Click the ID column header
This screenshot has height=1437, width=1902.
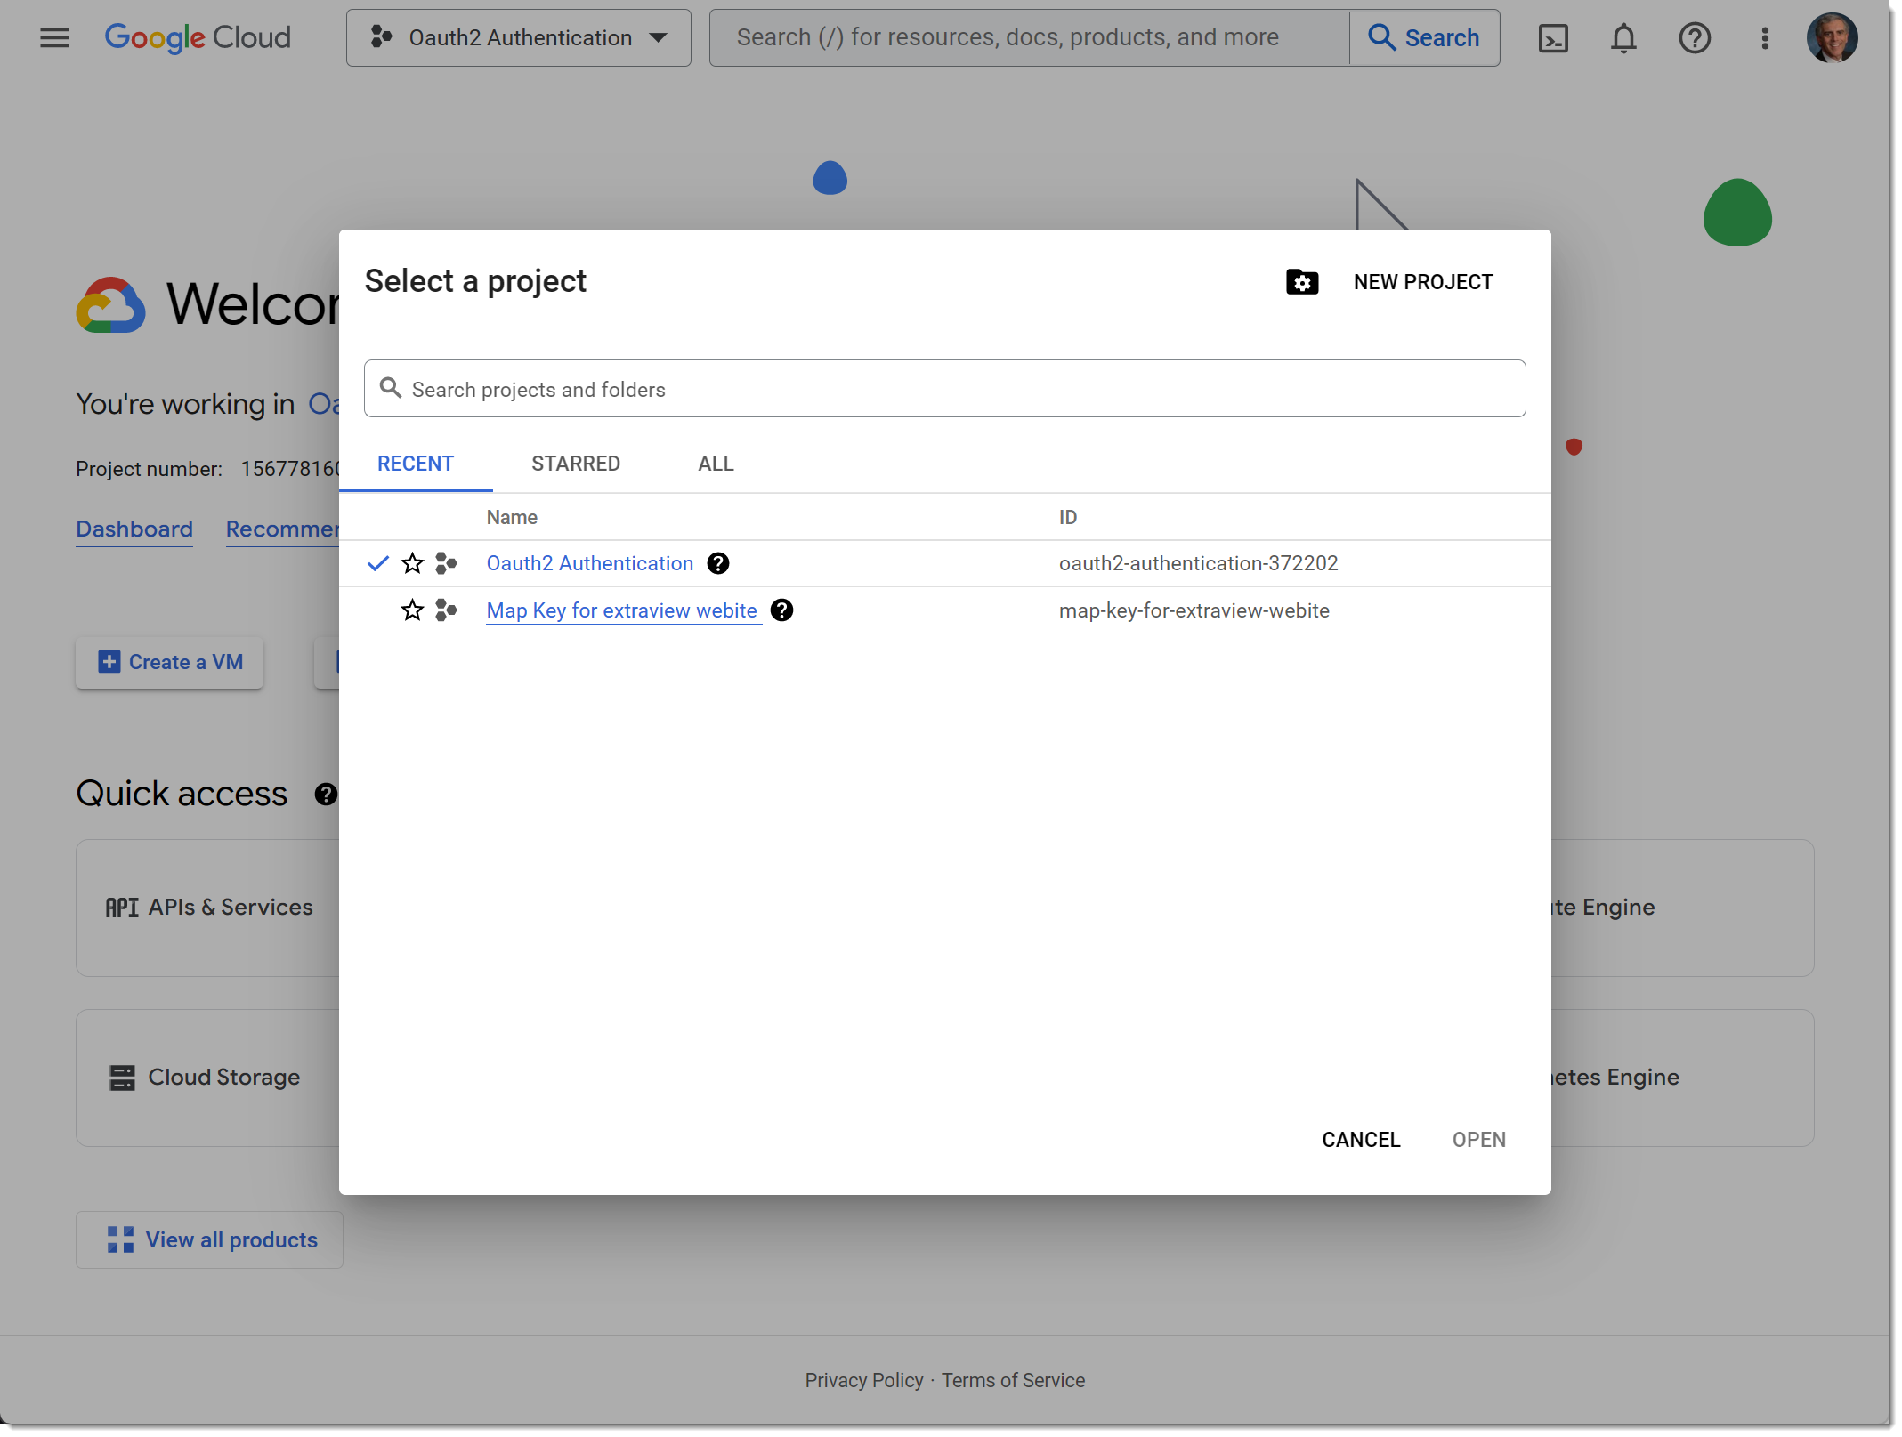(x=1068, y=517)
